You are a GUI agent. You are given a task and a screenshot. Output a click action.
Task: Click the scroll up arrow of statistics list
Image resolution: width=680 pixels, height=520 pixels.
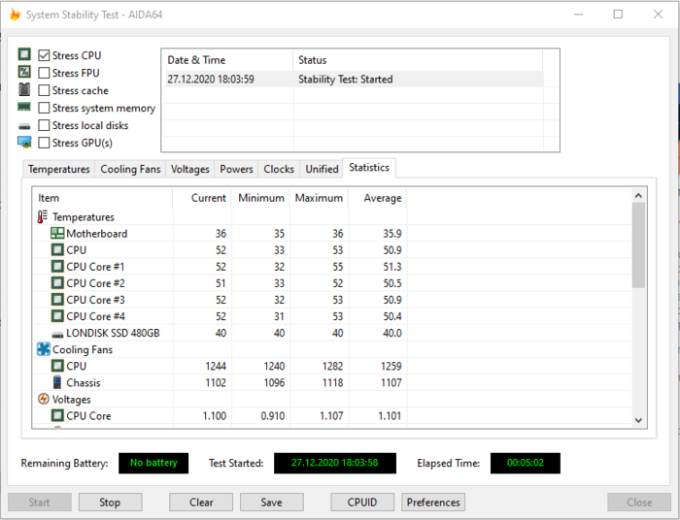click(638, 195)
